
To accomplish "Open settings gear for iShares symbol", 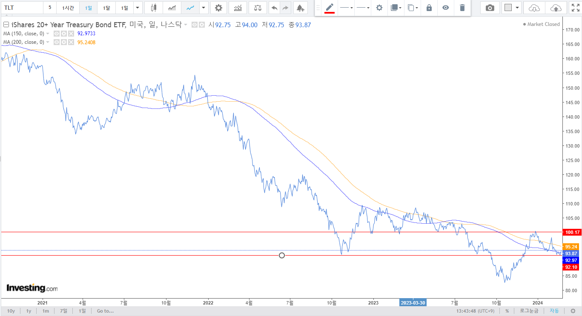I will click(x=201, y=25).
